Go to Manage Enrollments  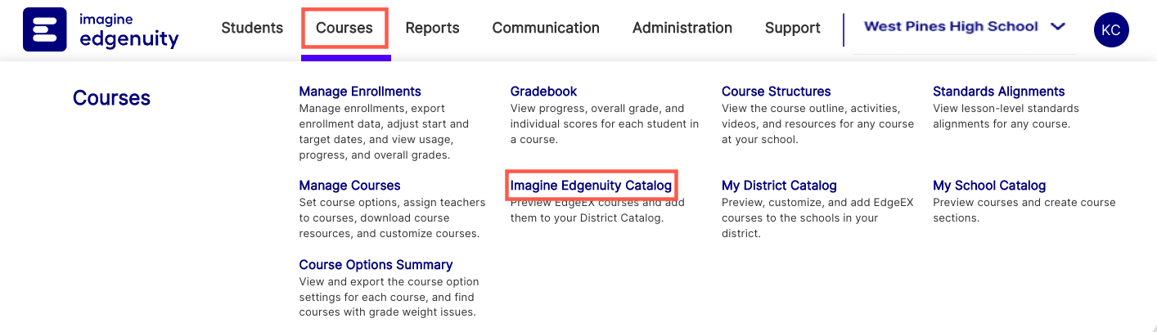360,92
